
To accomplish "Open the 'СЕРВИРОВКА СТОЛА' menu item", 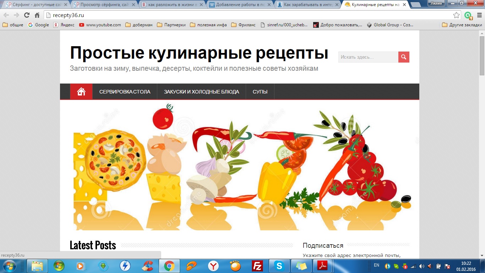I will pos(125,92).
